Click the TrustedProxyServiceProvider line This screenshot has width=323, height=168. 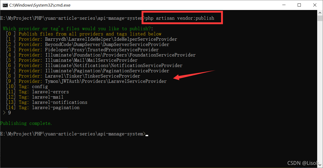click(x=82, y=50)
